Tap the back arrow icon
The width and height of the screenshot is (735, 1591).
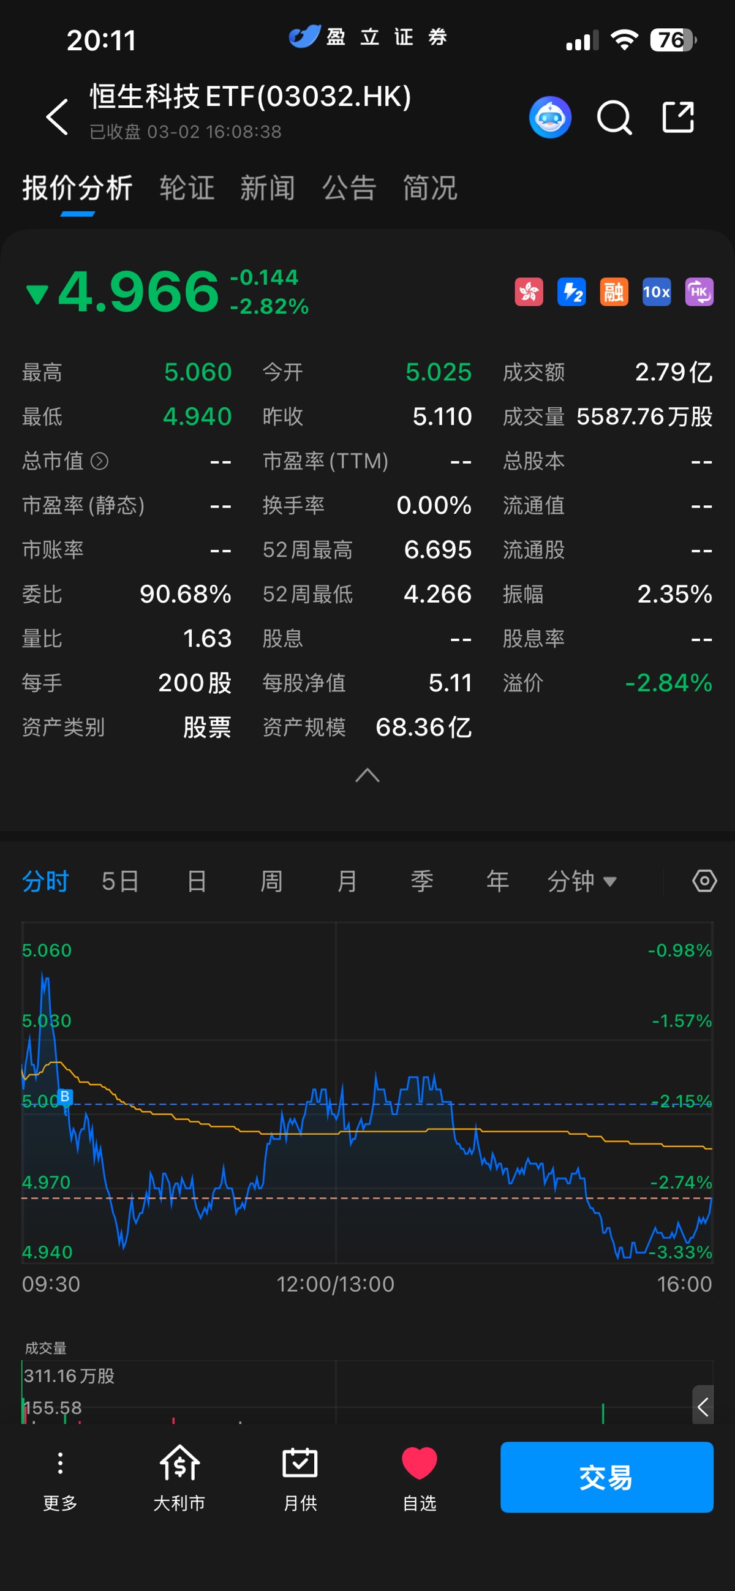[58, 117]
